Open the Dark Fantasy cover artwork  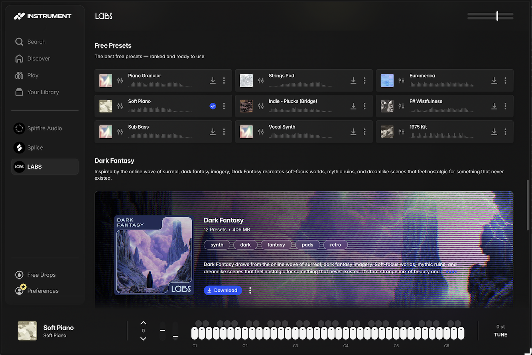pos(154,255)
